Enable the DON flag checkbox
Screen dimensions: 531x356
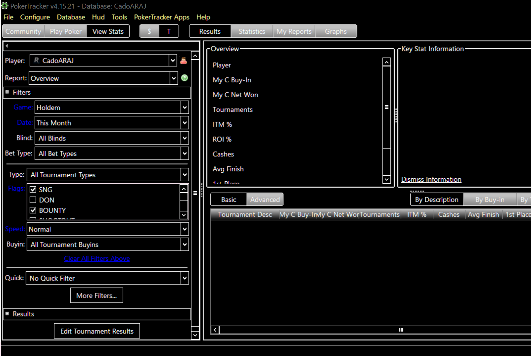[33, 200]
